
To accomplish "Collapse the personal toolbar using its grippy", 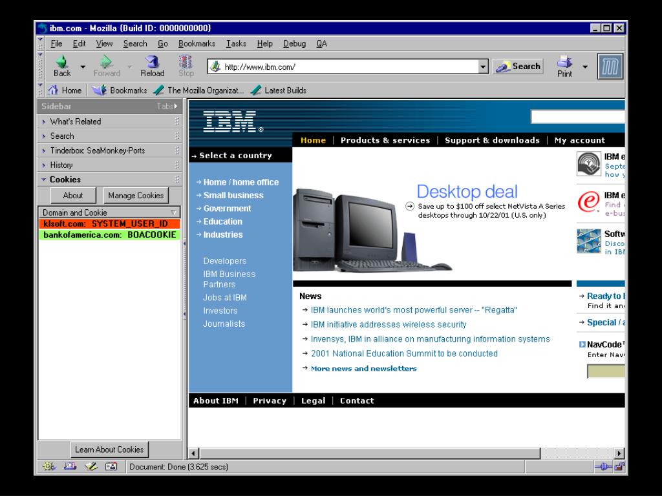I will [41, 90].
